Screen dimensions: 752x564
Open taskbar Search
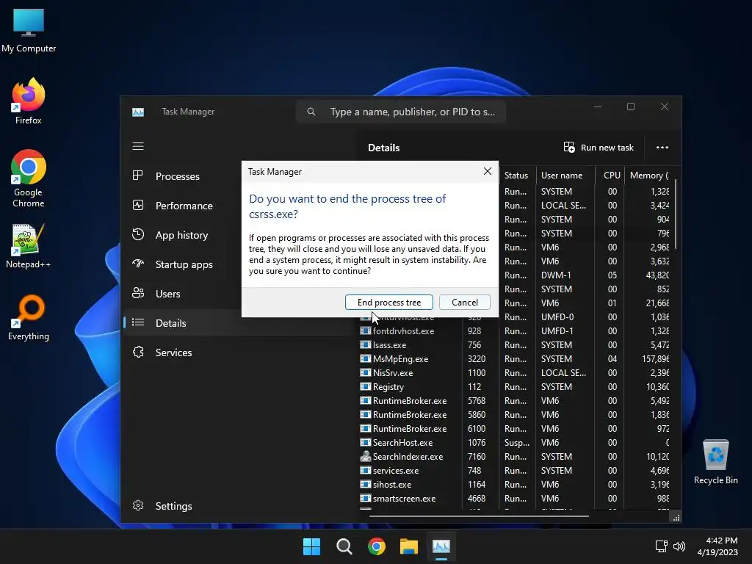click(x=344, y=546)
